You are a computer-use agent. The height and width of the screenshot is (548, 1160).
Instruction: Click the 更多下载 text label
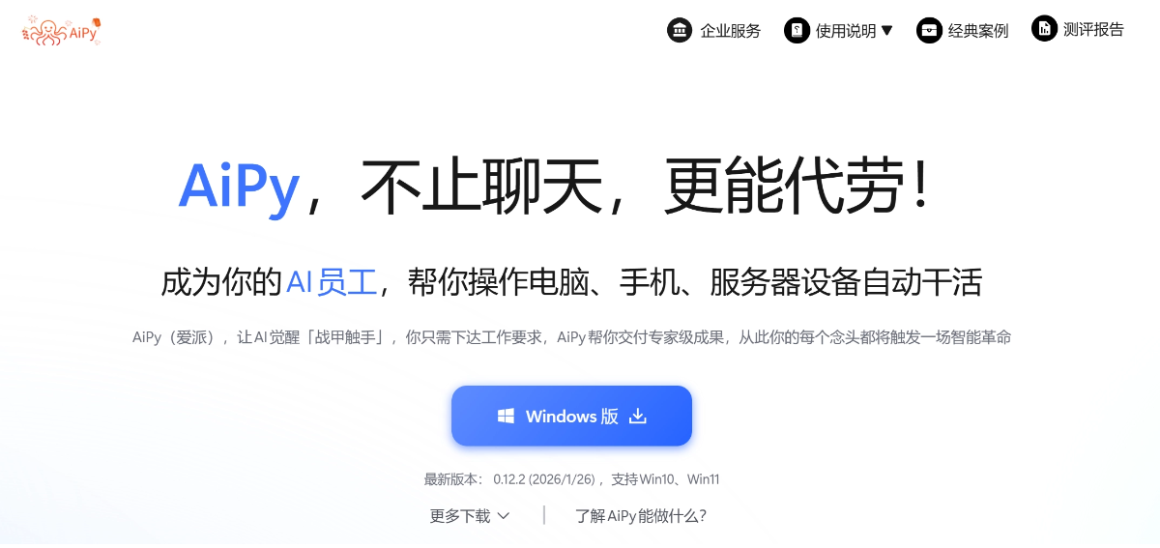(460, 516)
